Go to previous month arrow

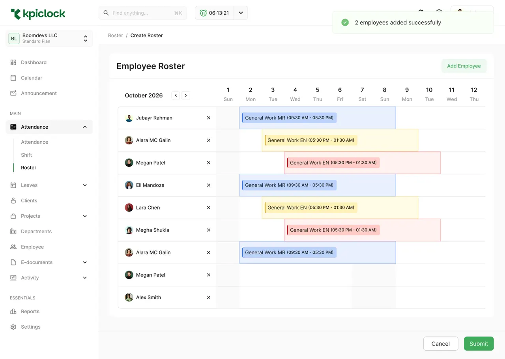click(176, 95)
